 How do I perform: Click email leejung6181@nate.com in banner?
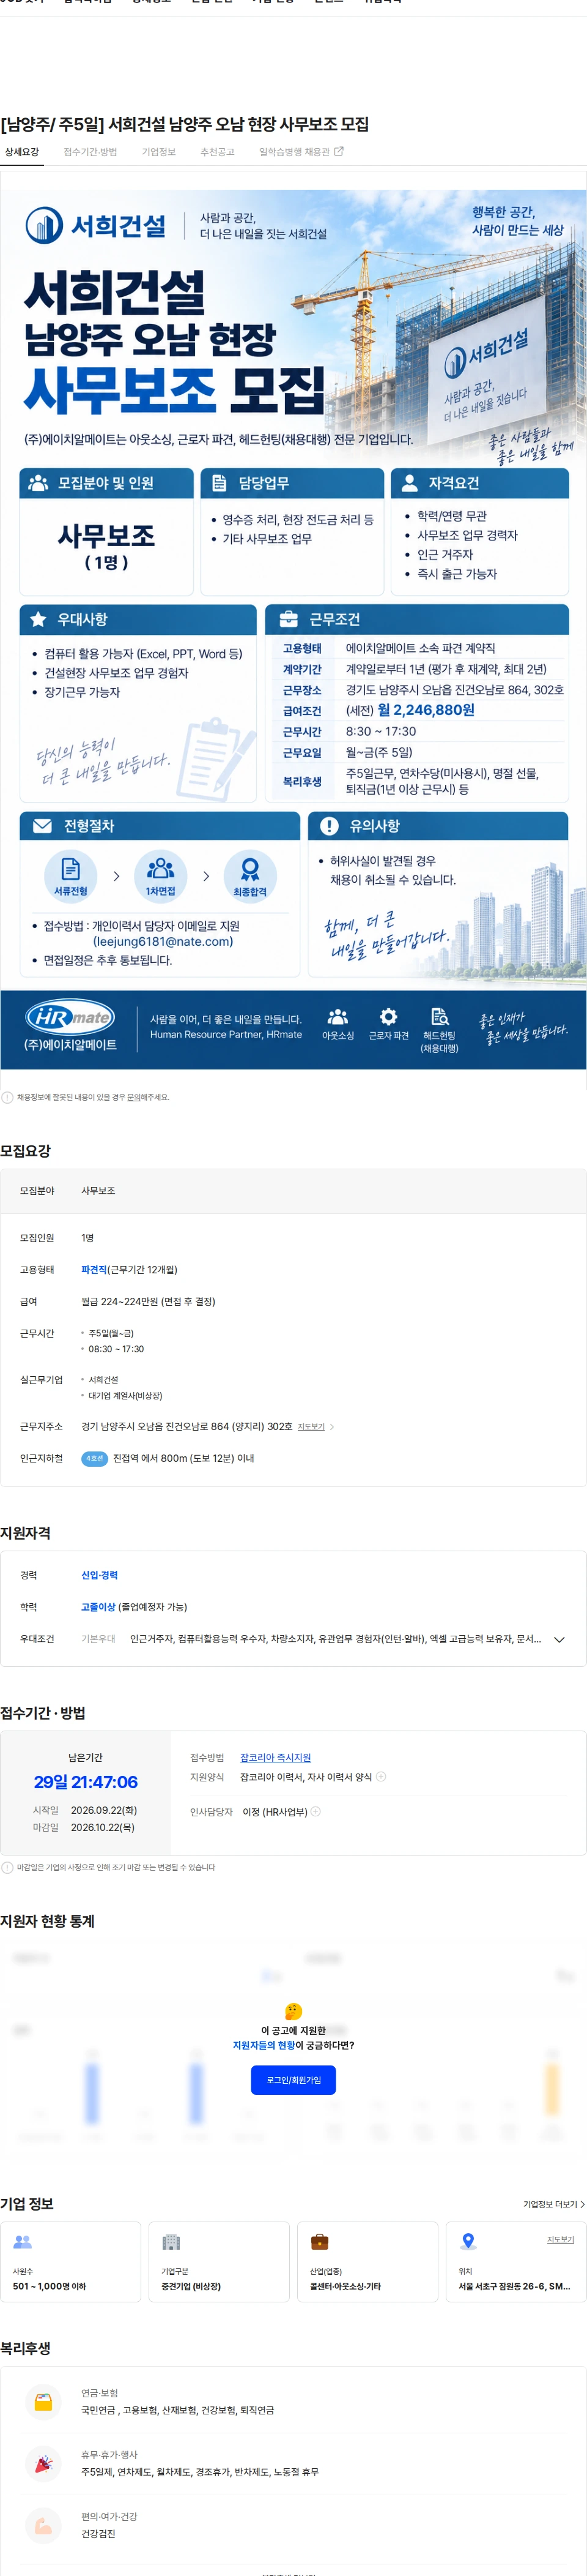tap(163, 941)
